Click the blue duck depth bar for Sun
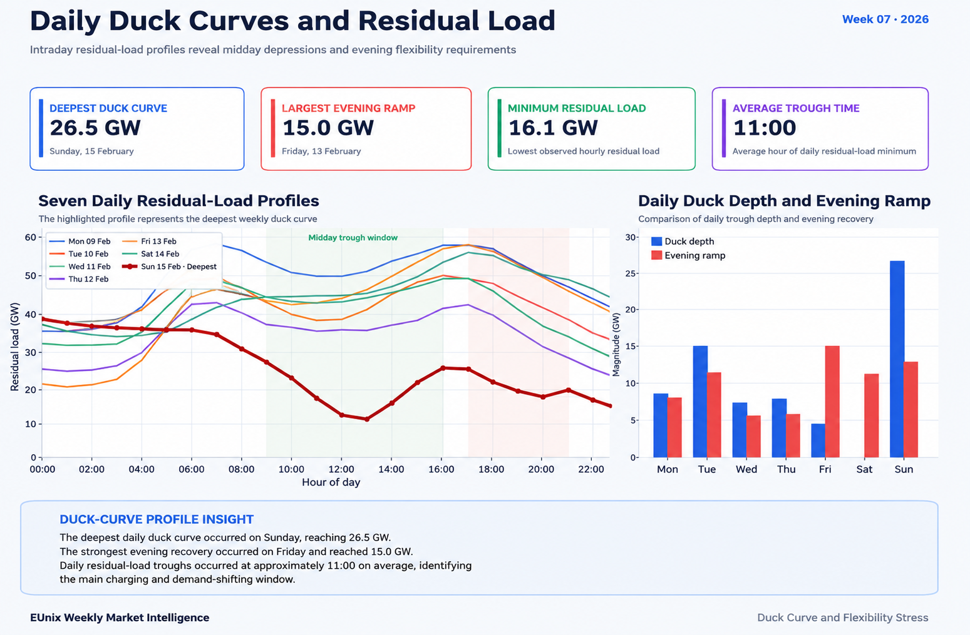The width and height of the screenshot is (970, 635). pos(897,359)
